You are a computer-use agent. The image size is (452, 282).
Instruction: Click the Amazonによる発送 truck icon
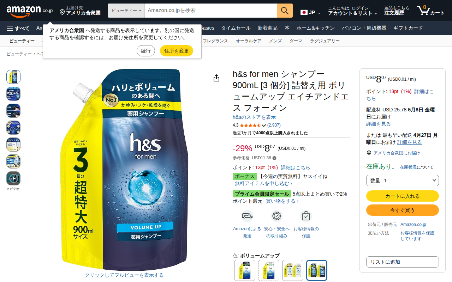247,216
